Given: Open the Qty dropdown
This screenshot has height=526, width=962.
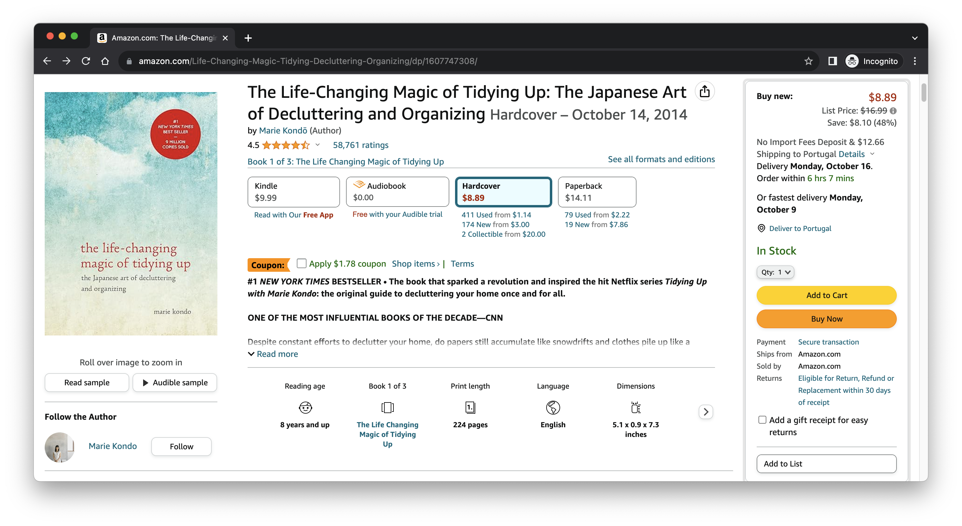Looking at the screenshot, I should [x=775, y=272].
